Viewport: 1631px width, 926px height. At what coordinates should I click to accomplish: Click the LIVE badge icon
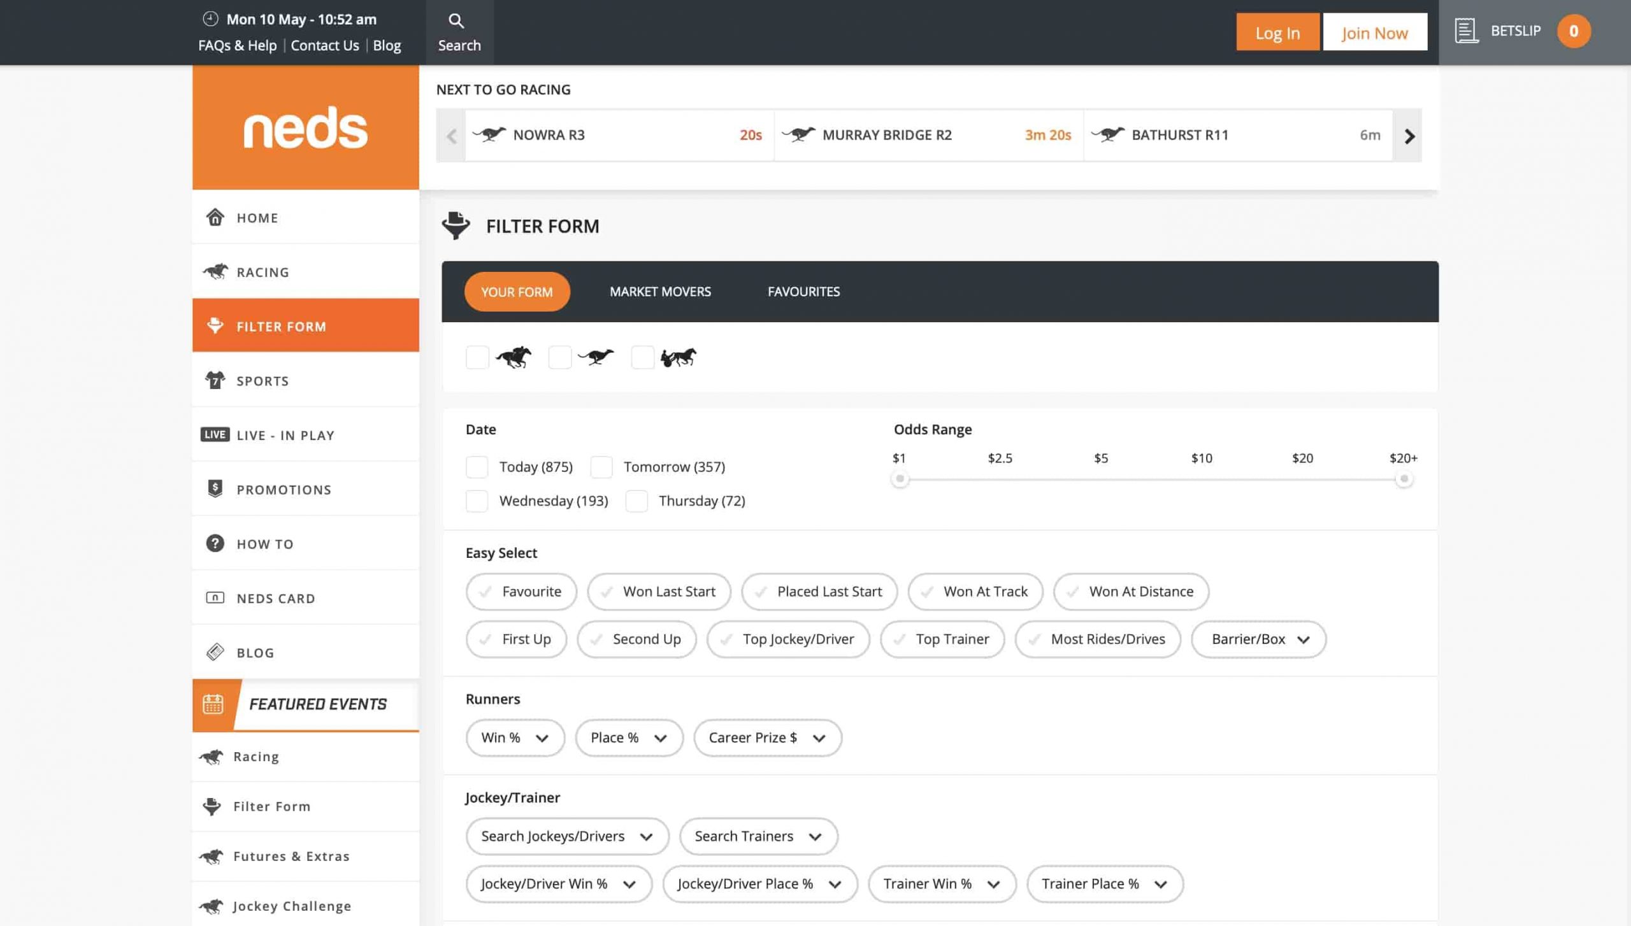coord(215,434)
